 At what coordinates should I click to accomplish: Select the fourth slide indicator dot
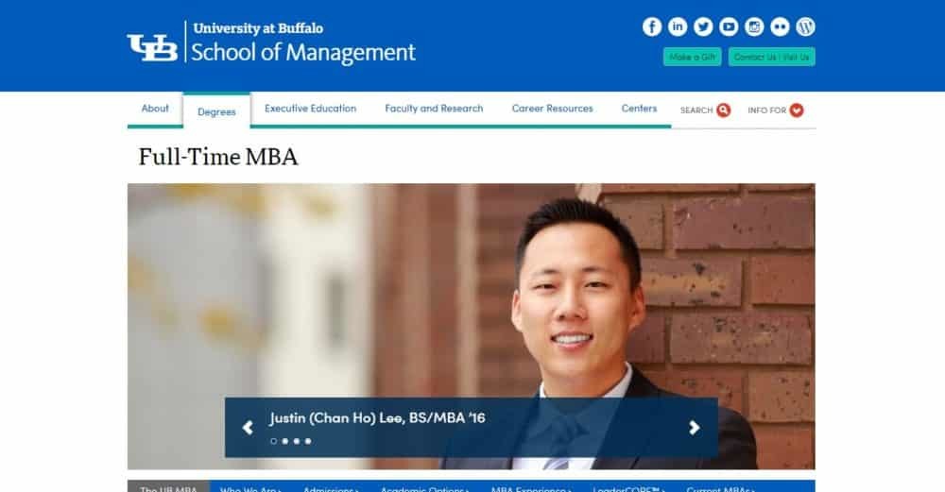pos(308,441)
